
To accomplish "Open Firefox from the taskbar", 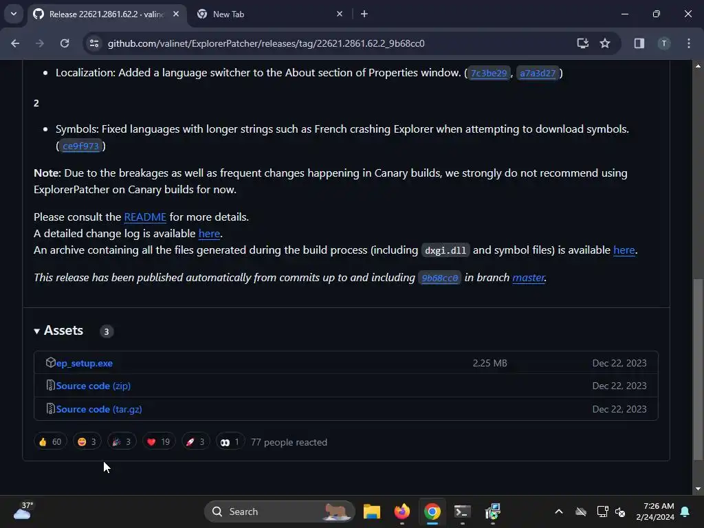I will pos(401,511).
